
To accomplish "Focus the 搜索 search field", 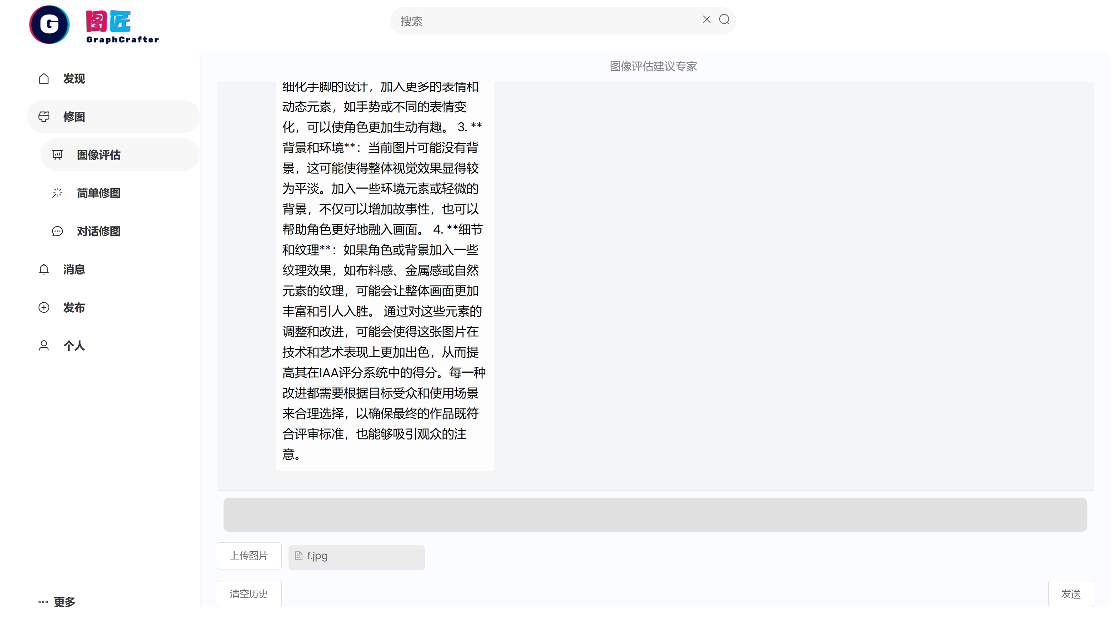I will pyautogui.click(x=545, y=21).
